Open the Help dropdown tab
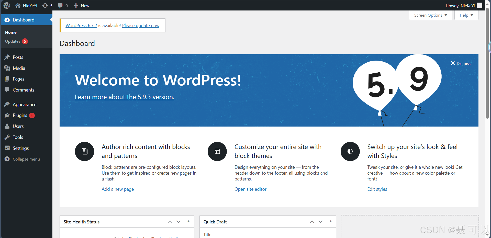491x238 pixels. click(x=466, y=15)
